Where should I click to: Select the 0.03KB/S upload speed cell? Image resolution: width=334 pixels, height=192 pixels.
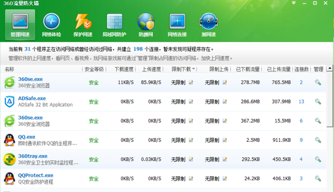(151, 159)
